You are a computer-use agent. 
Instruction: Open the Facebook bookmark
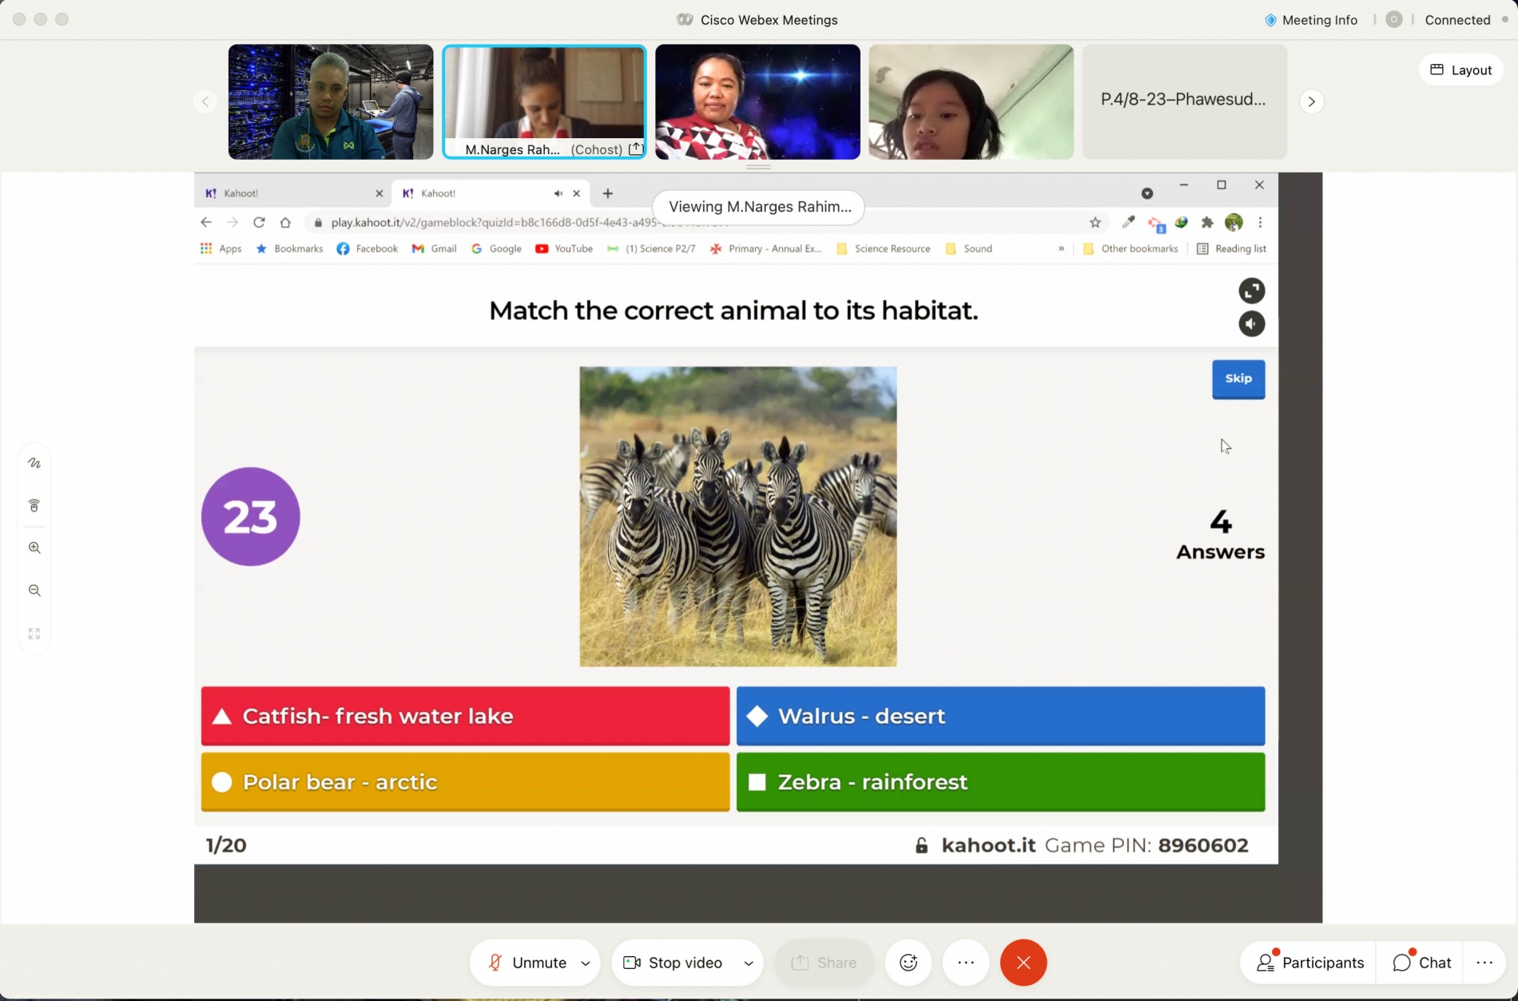[x=368, y=248]
